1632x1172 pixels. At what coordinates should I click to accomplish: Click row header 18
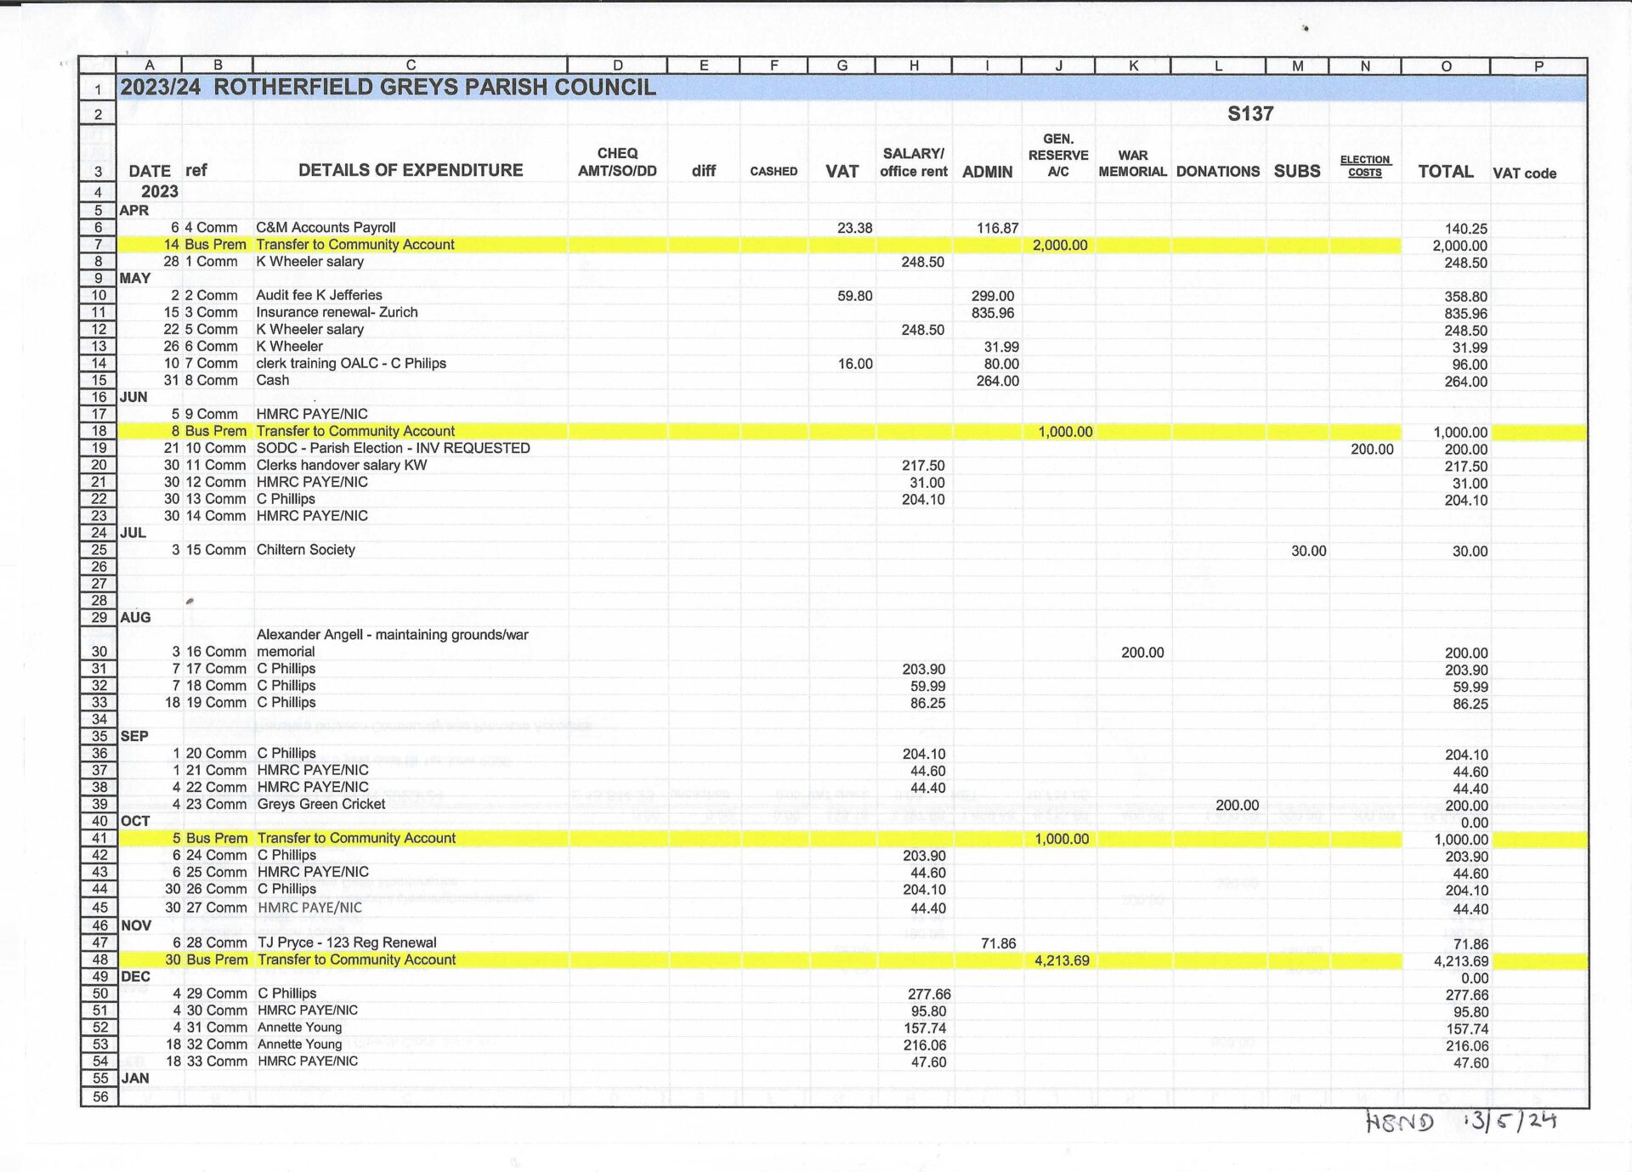[x=99, y=432]
